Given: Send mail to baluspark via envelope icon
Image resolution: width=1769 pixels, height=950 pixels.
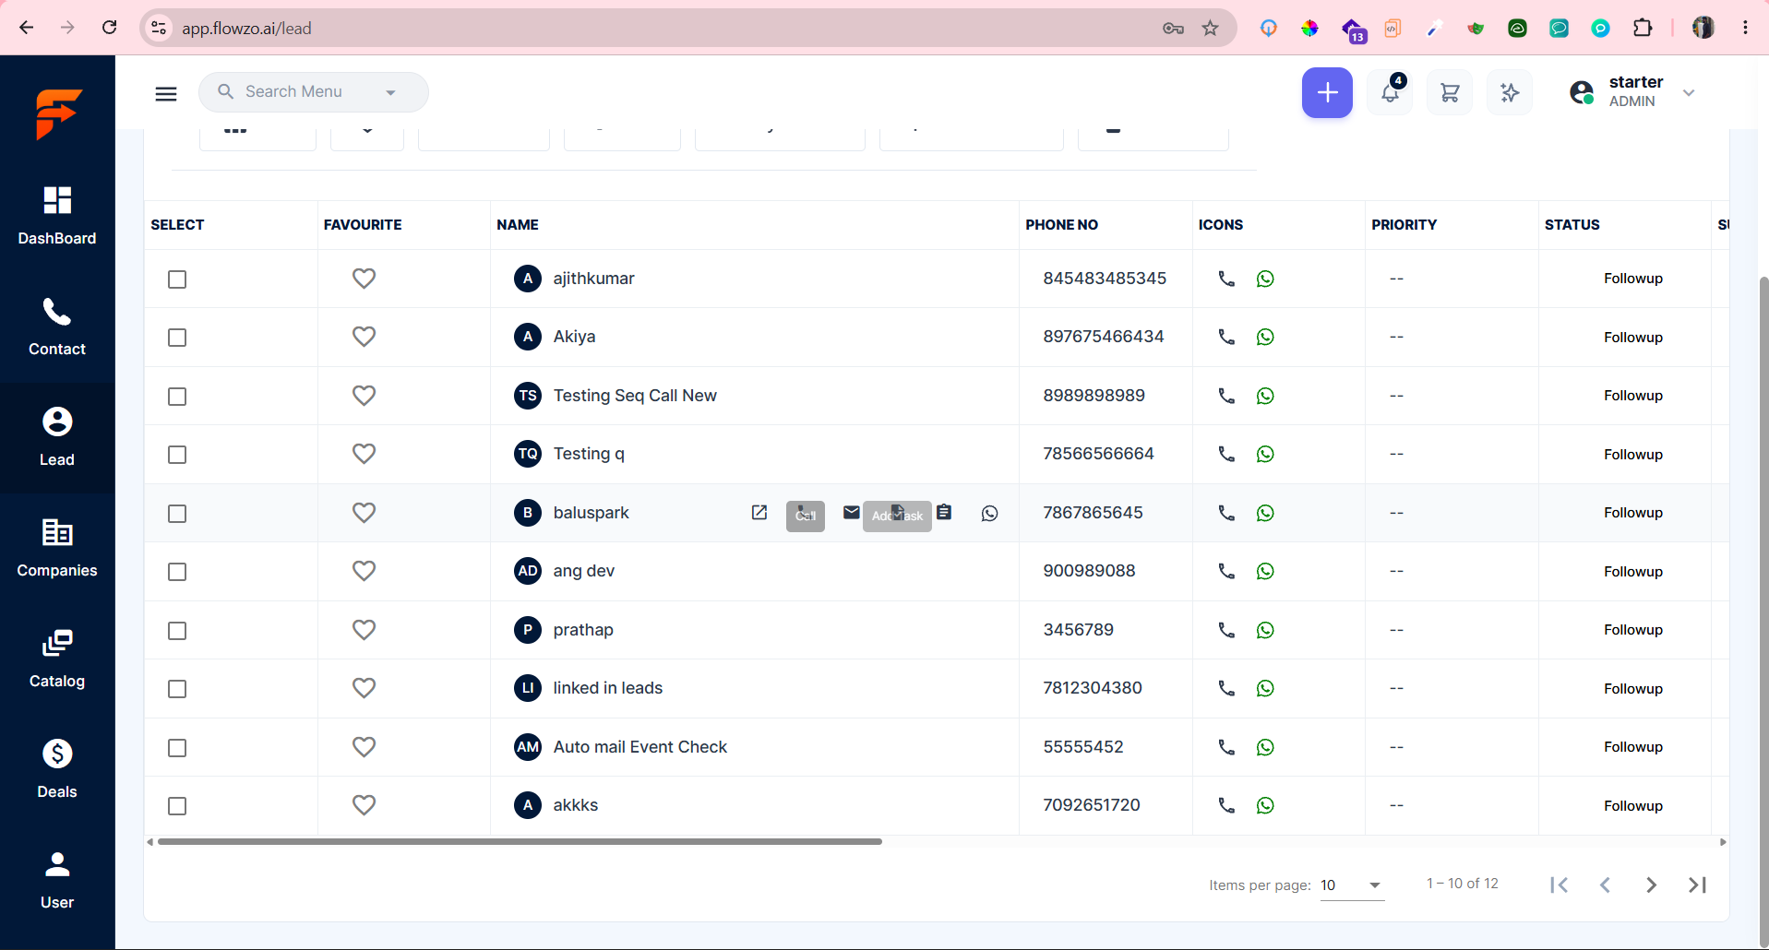Looking at the screenshot, I should (852, 513).
